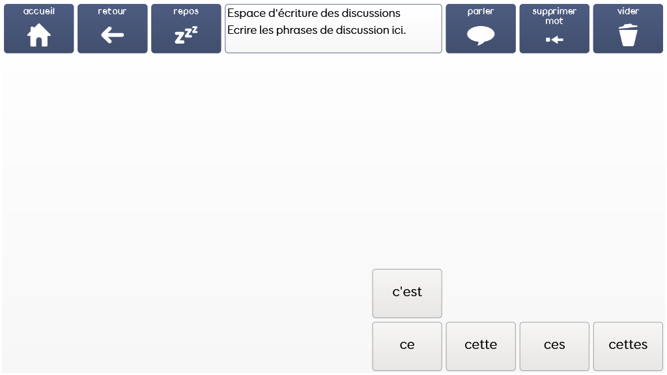
Task: Click the house icon for accueil
Action: point(39,36)
